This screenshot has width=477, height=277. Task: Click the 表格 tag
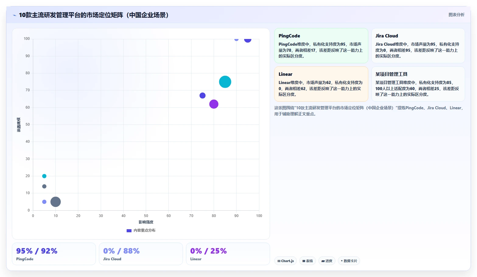[x=307, y=261]
